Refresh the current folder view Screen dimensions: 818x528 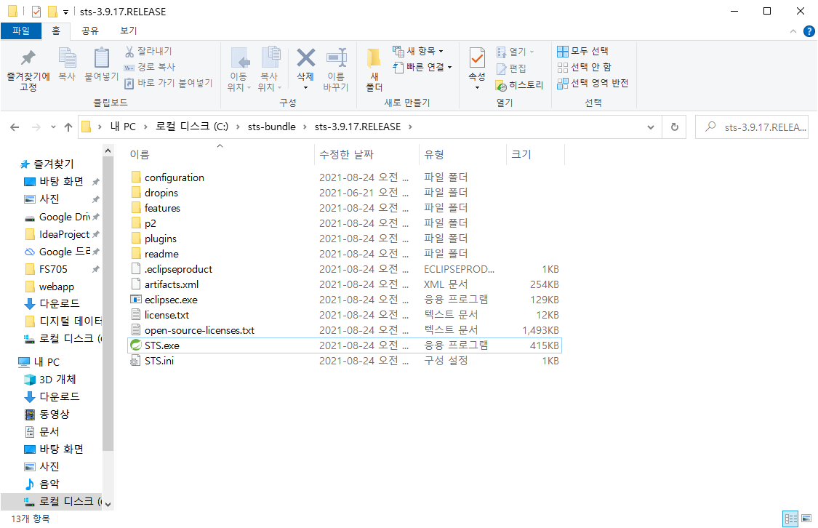click(x=675, y=127)
